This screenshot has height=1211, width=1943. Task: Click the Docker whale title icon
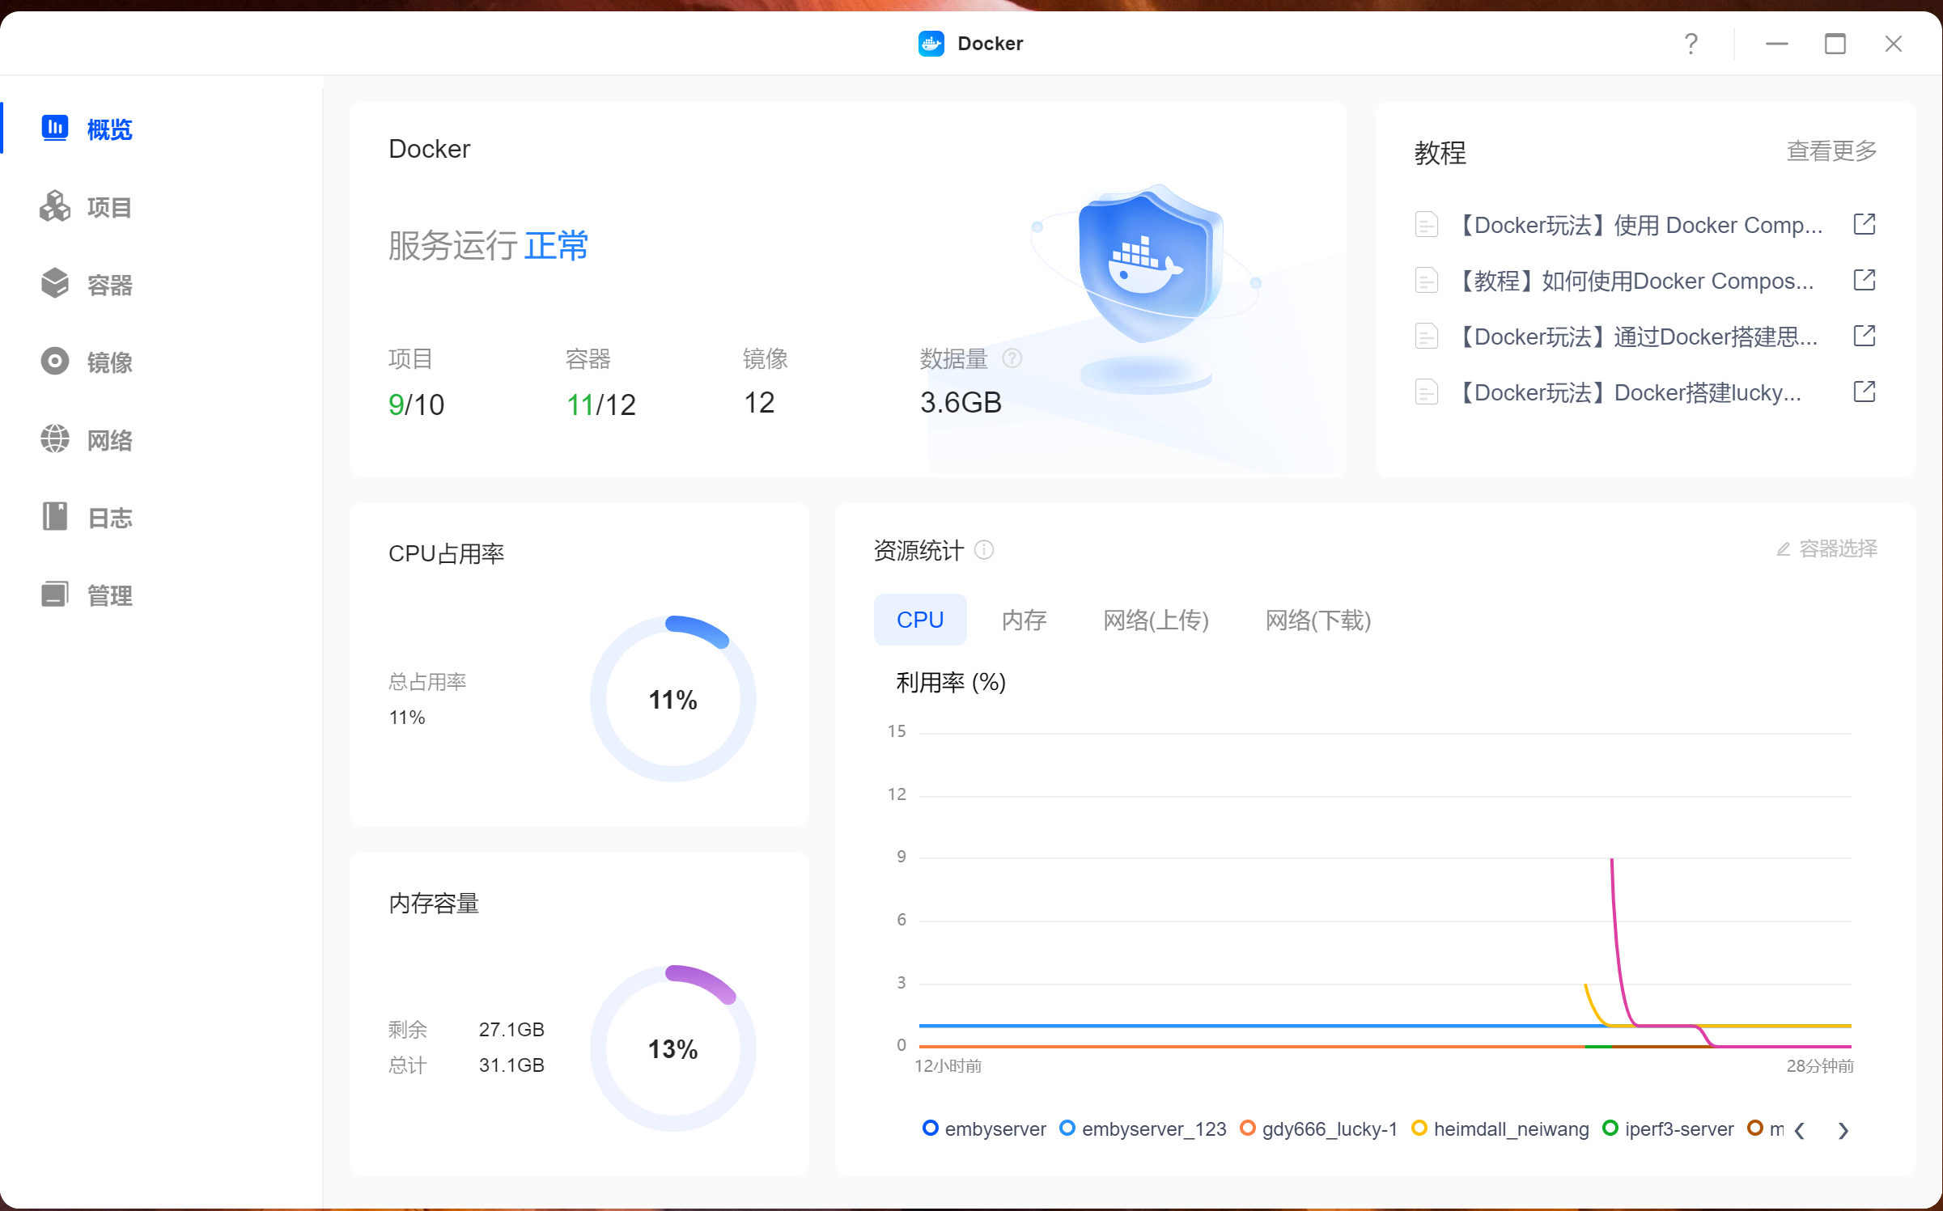pyautogui.click(x=931, y=43)
